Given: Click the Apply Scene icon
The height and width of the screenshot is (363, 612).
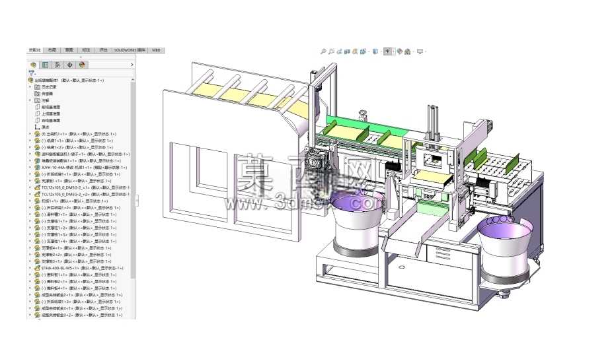Looking at the screenshot, I should tap(408, 51).
